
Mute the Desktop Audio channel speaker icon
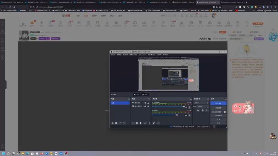(186, 115)
